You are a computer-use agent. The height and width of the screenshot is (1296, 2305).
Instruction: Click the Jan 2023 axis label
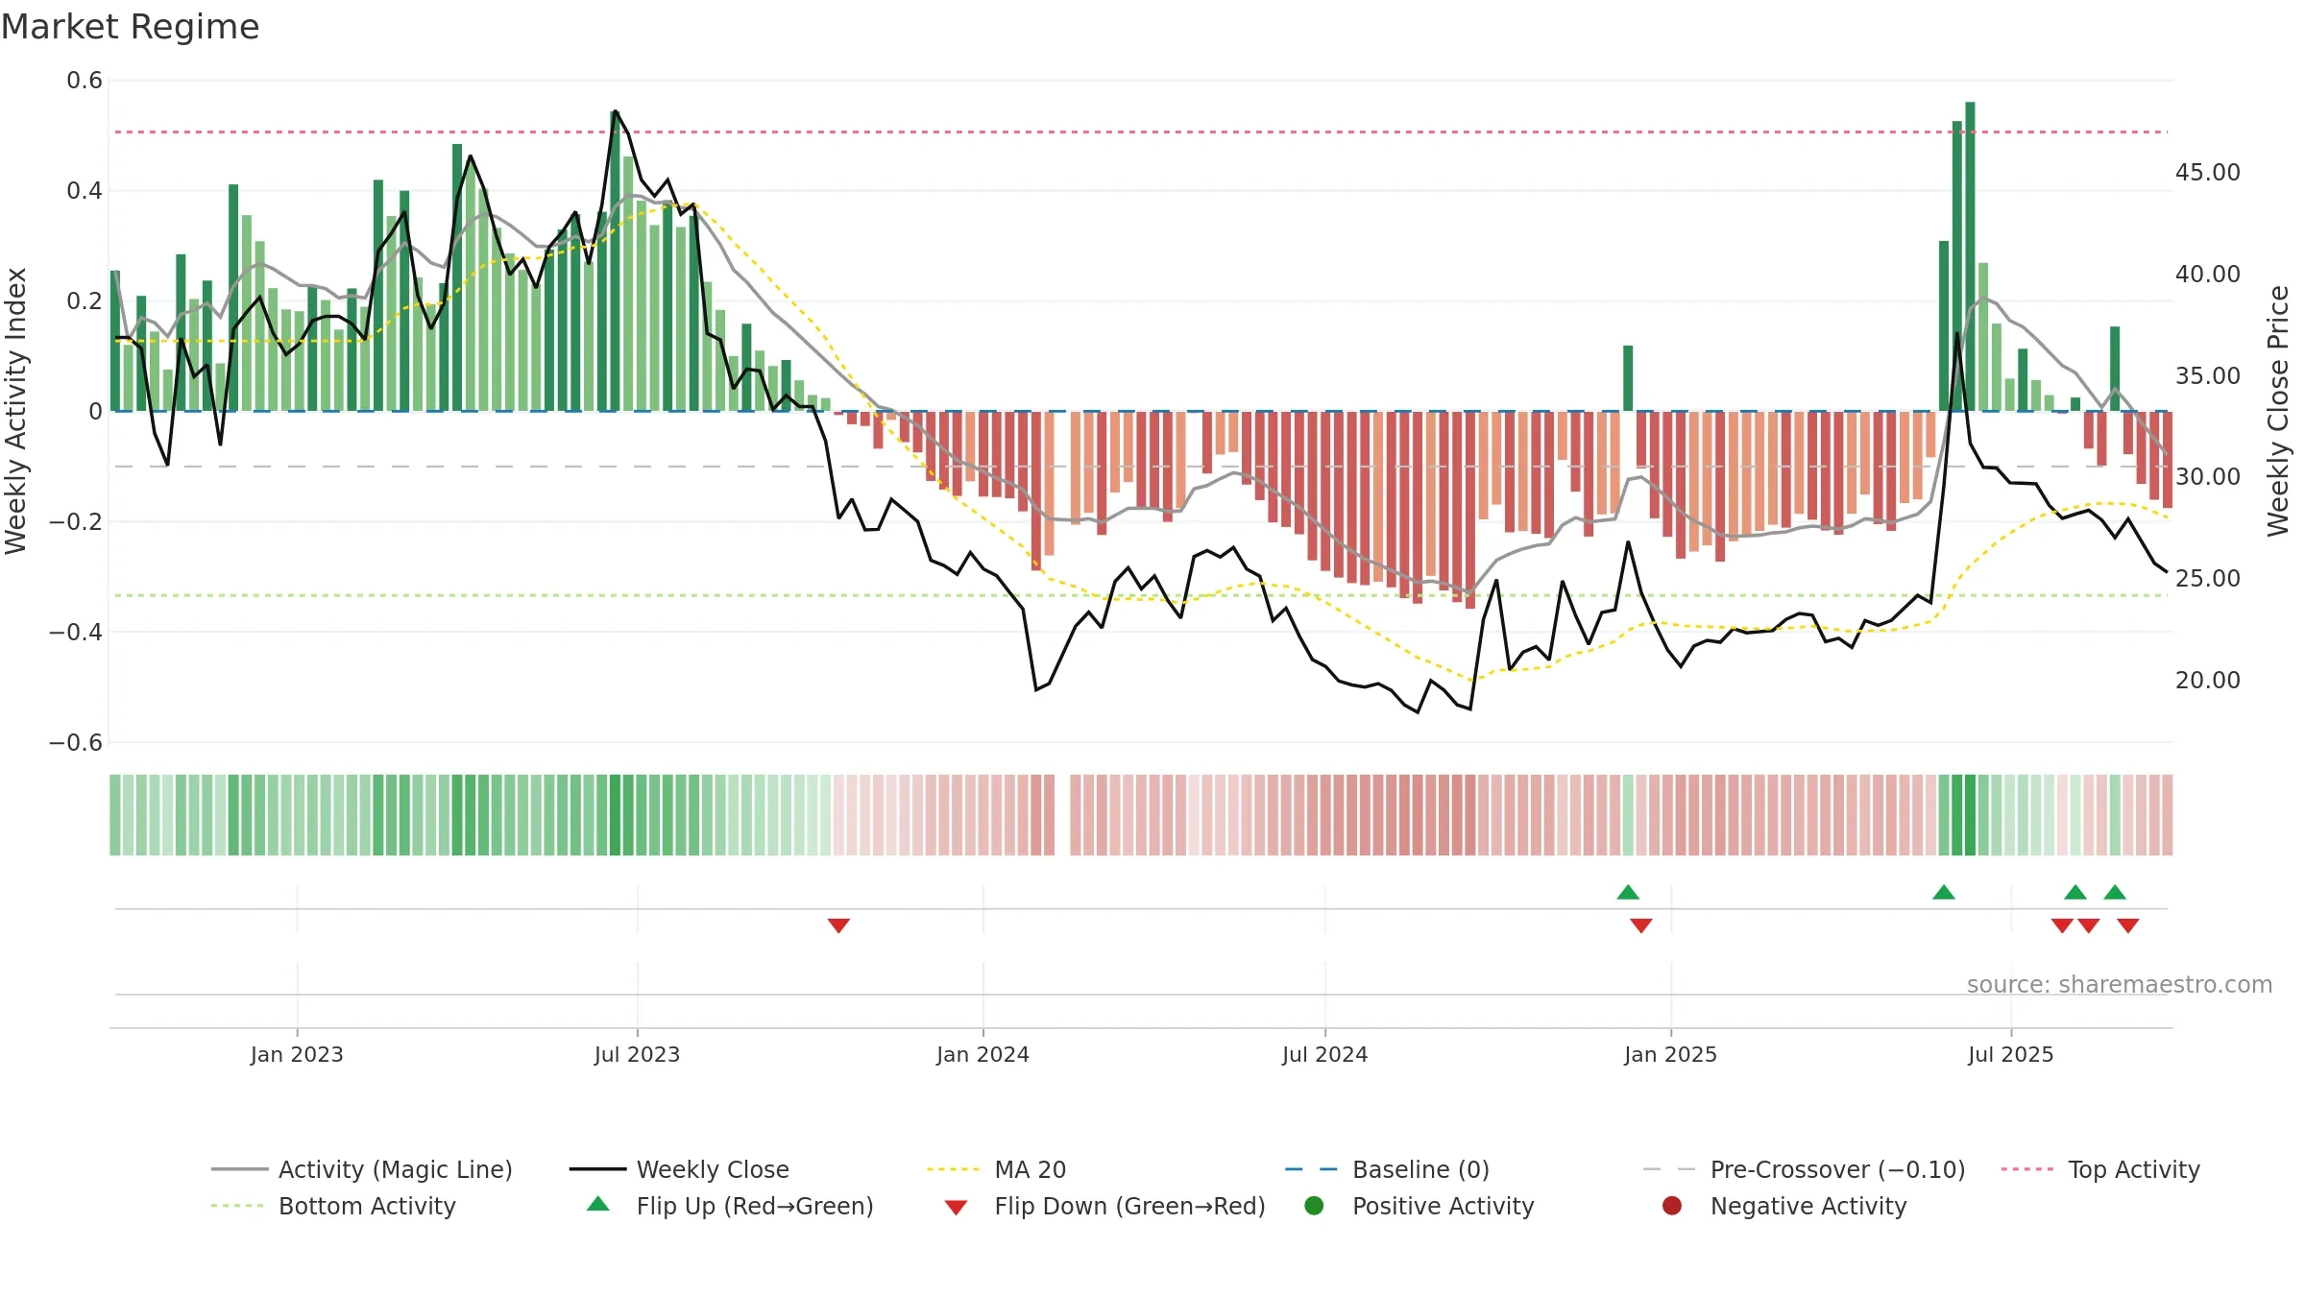click(x=297, y=1054)
